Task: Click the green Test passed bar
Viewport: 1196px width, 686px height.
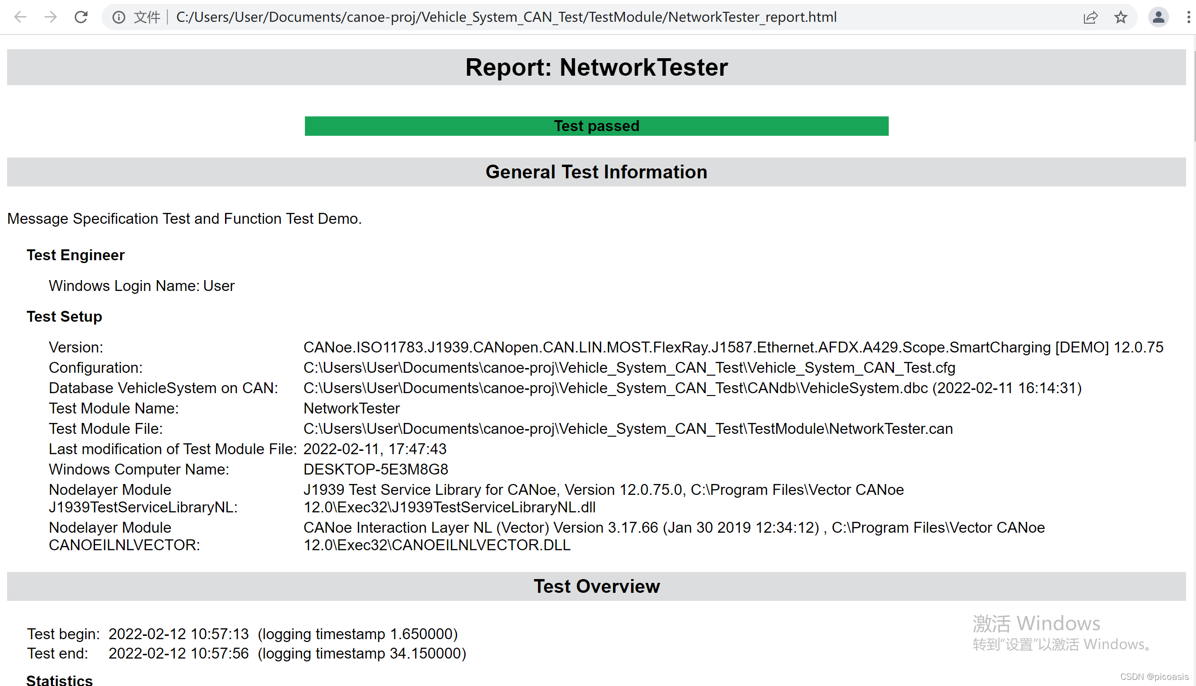Action: point(596,126)
